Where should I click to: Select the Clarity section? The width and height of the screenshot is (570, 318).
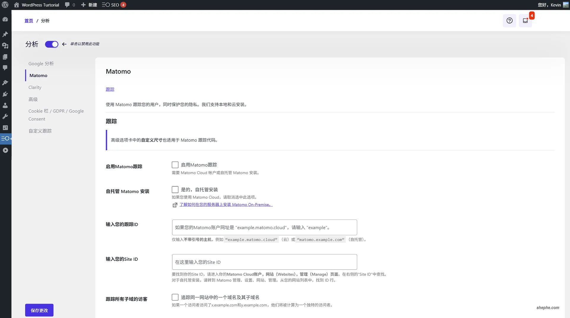pos(35,87)
